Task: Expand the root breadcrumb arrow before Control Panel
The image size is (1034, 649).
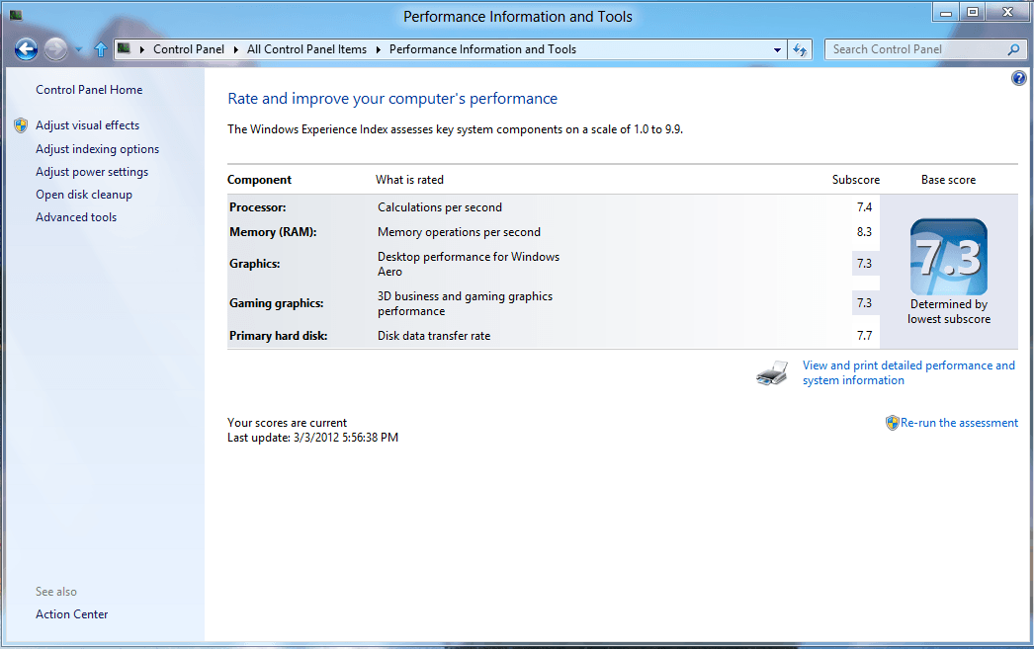Action: point(141,49)
